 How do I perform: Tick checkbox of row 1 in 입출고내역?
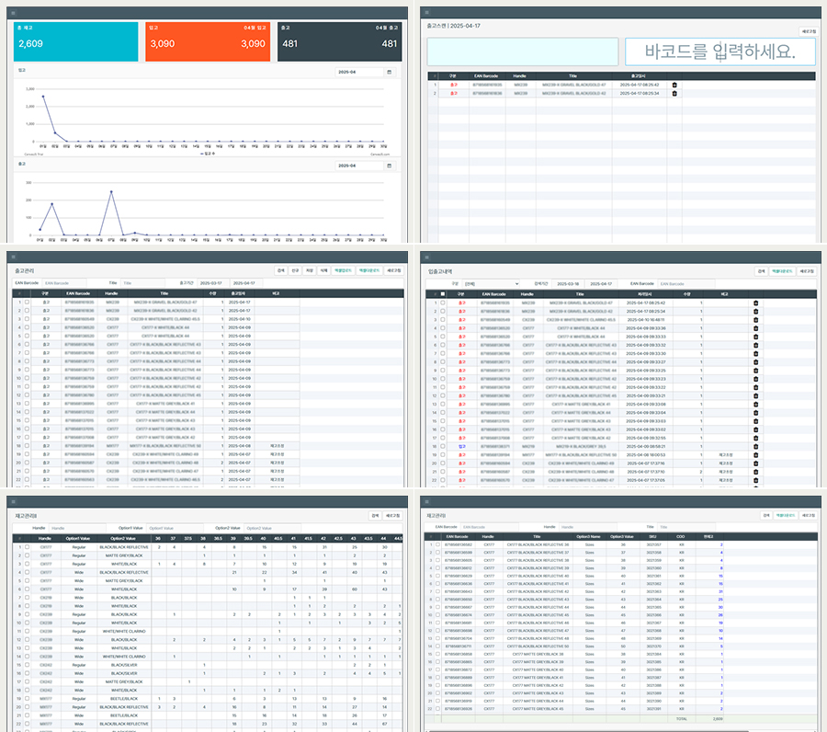[443, 303]
